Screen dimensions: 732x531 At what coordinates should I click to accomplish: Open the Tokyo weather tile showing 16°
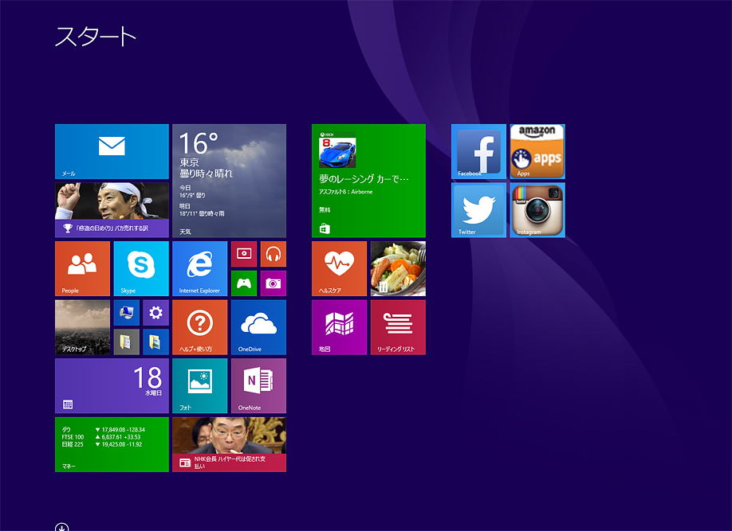229,181
